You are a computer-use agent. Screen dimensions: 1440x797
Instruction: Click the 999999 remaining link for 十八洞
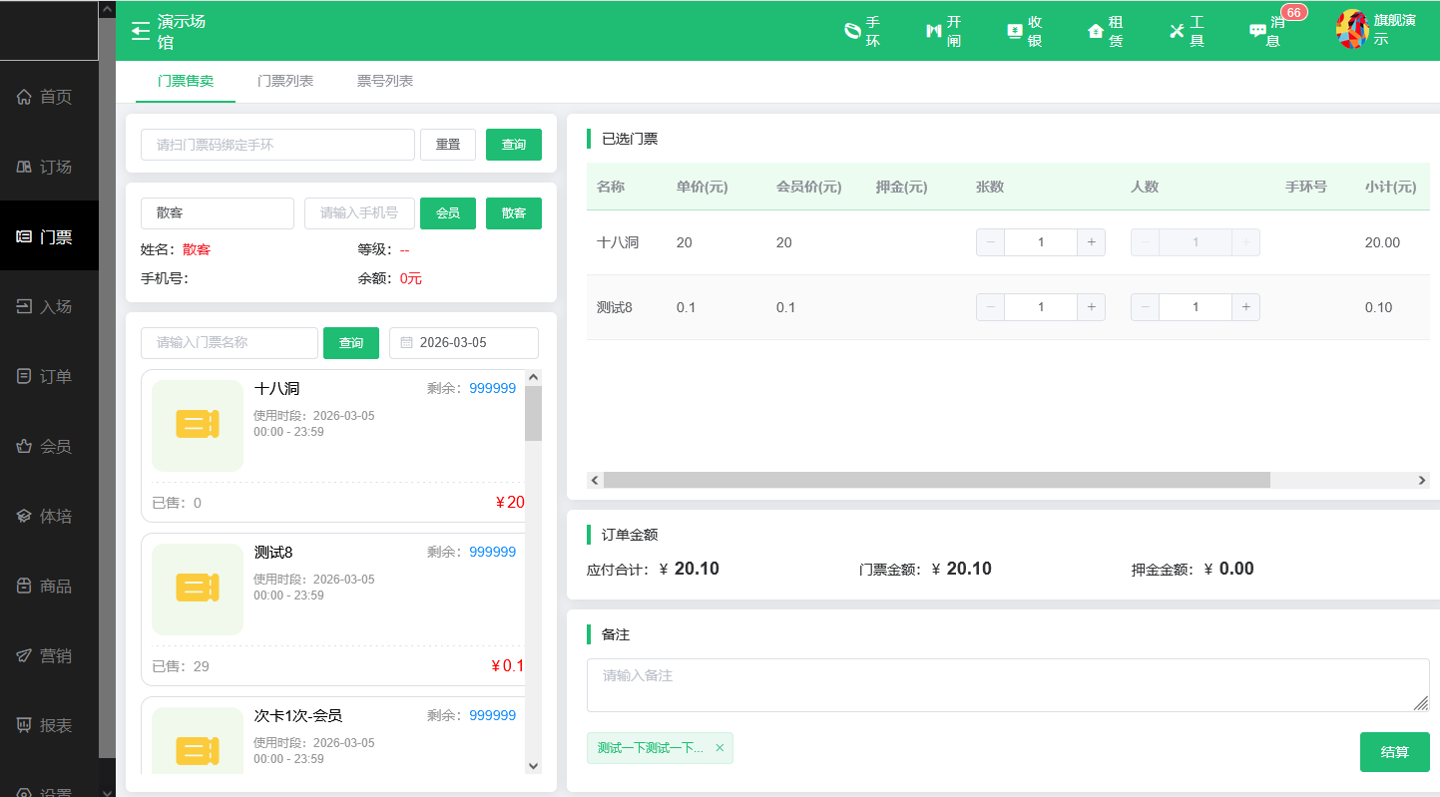(x=492, y=388)
